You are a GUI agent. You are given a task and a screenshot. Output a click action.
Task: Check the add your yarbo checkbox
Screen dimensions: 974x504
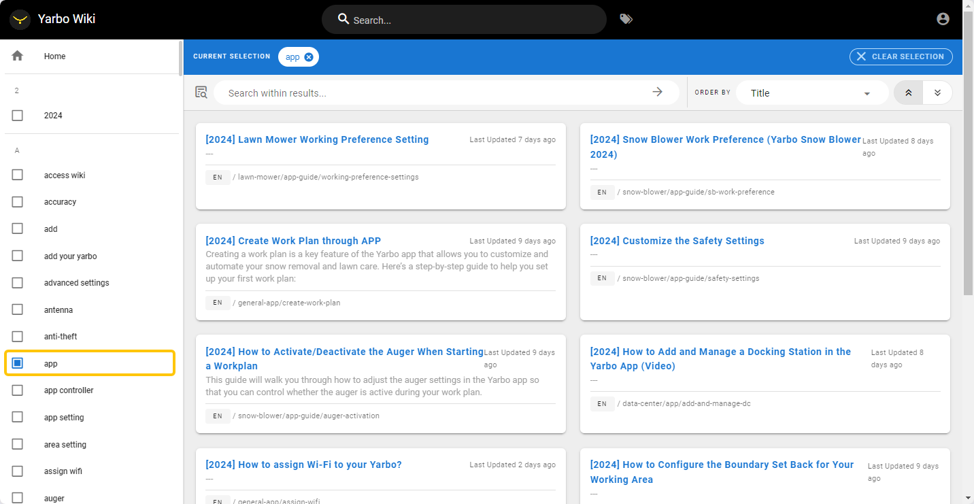pos(18,256)
